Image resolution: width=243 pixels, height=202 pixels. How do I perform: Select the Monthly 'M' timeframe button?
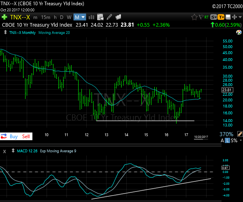click(77, 17)
